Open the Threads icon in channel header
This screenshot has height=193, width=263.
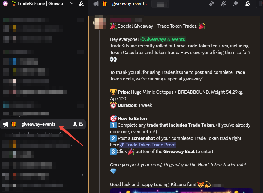[x=211, y=4]
